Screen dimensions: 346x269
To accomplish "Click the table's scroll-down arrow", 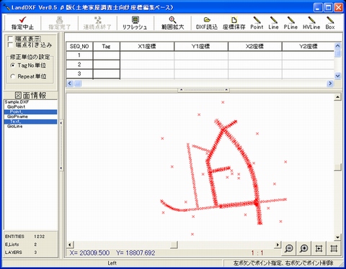I will coord(337,76).
